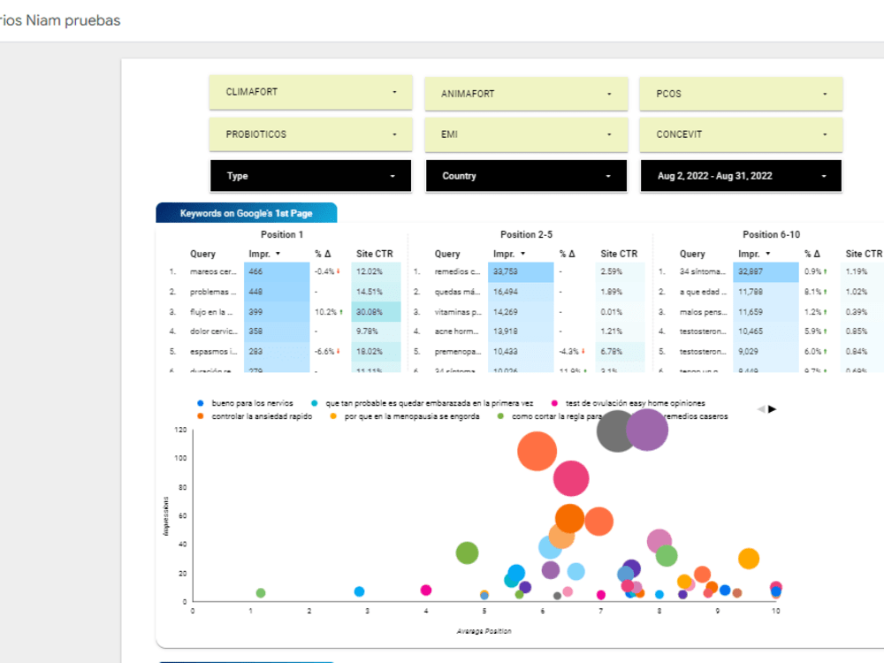Expand the PCOS dropdown filter
This screenshot has height=663, width=884.
point(741,94)
